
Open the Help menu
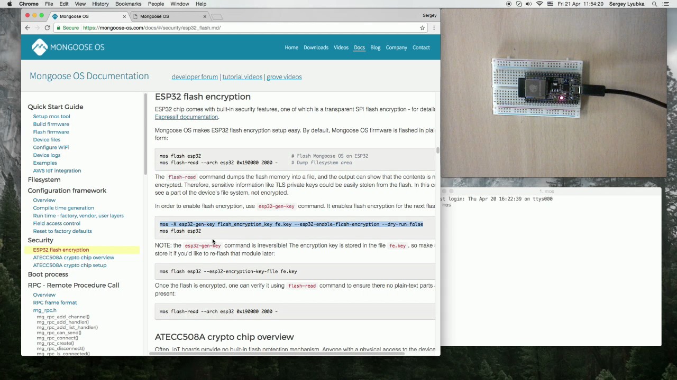[201, 4]
